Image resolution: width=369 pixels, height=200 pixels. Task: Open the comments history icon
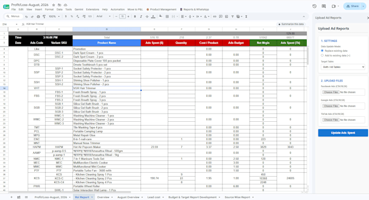point(324,7)
